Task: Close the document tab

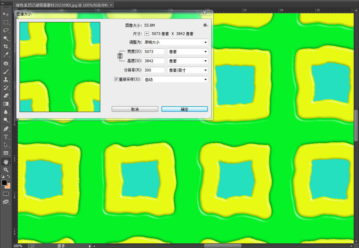Action: pyautogui.click(x=111, y=5)
